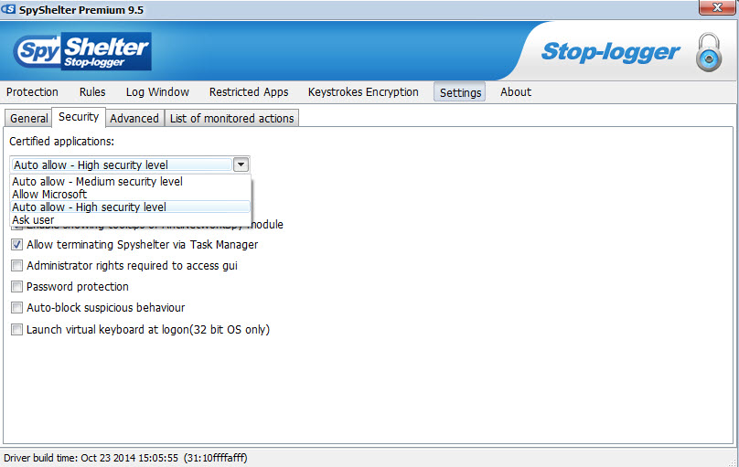
Task: Open Restricted Apps section
Action: [x=249, y=91]
